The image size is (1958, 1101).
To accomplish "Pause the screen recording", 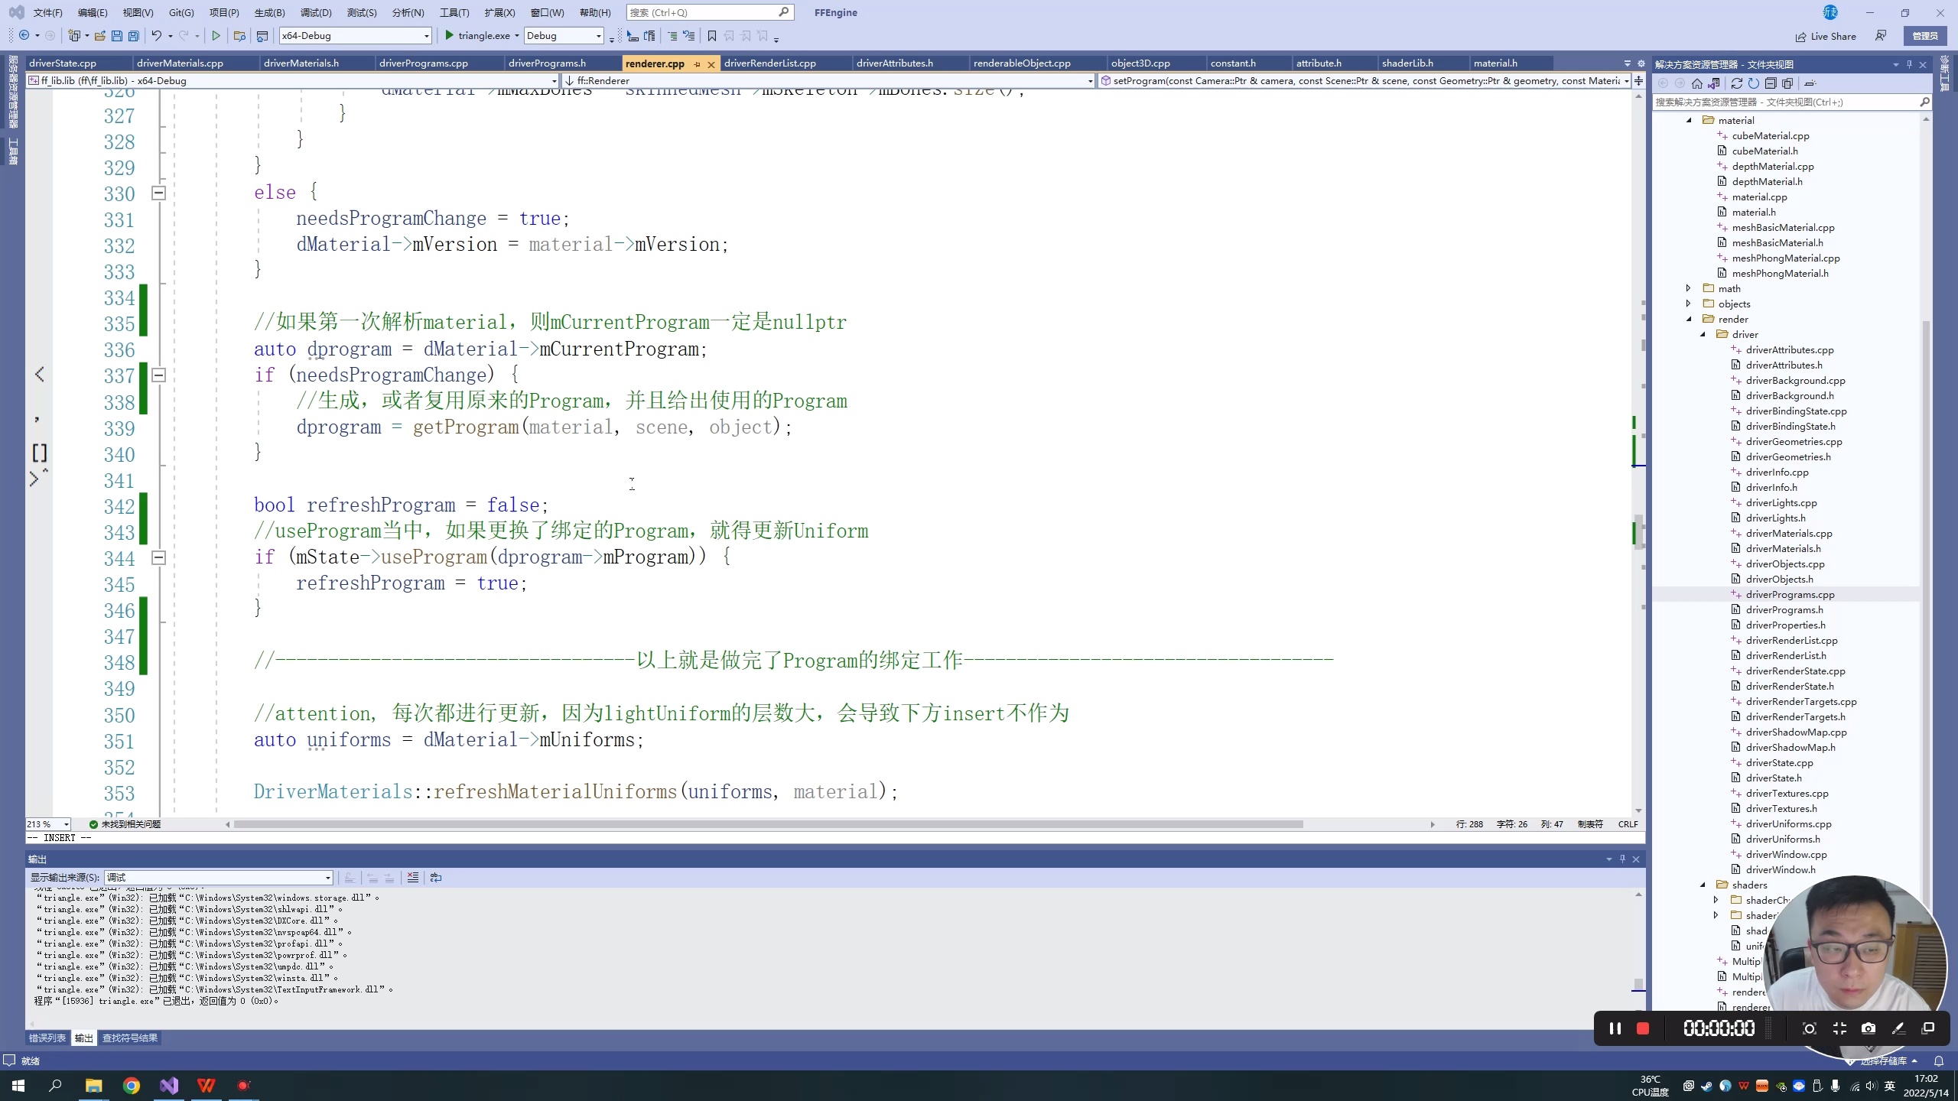I will [1615, 1028].
